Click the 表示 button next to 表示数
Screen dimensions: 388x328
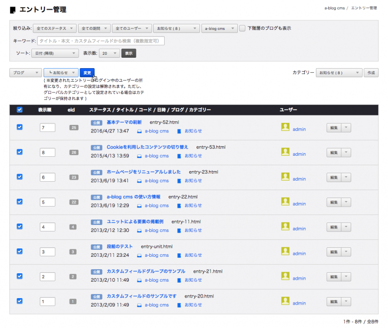pyautogui.click(x=128, y=53)
